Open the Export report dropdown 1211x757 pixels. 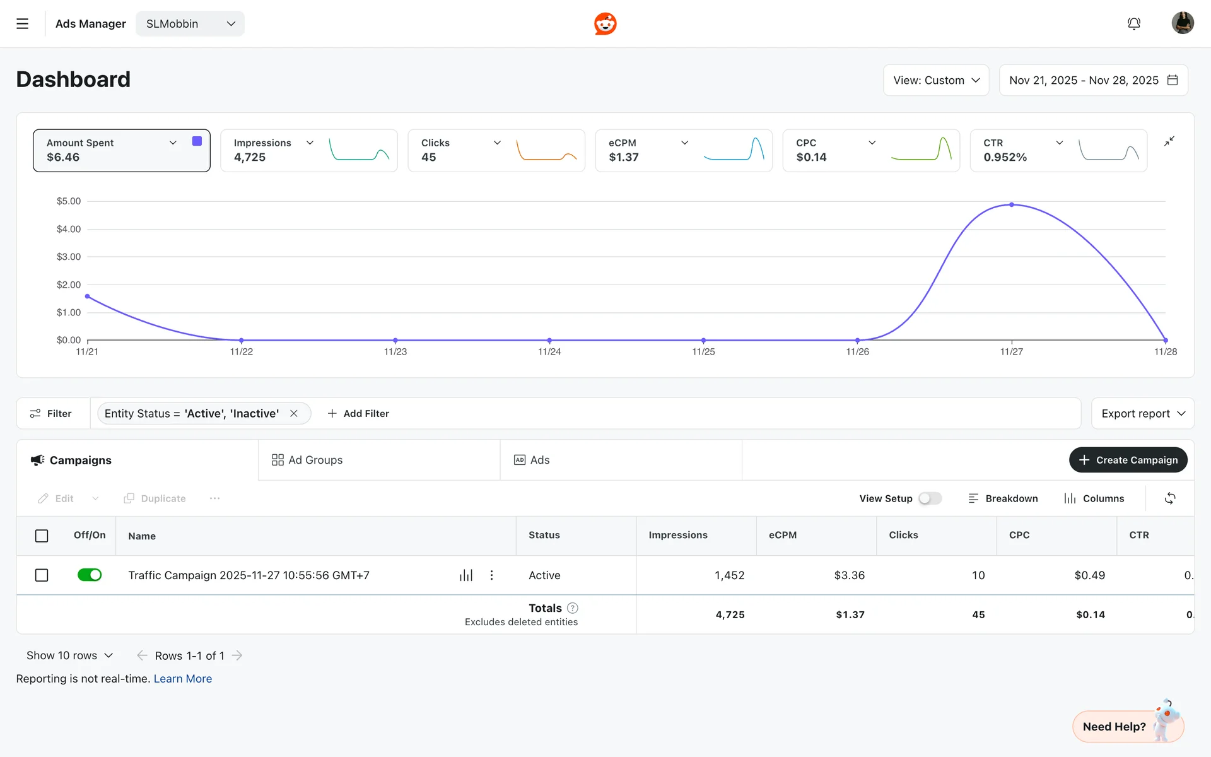click(x=1142, y=414)
